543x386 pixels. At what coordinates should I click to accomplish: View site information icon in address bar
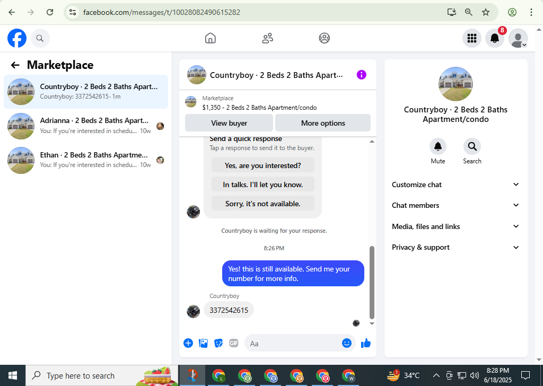point(72,13)
